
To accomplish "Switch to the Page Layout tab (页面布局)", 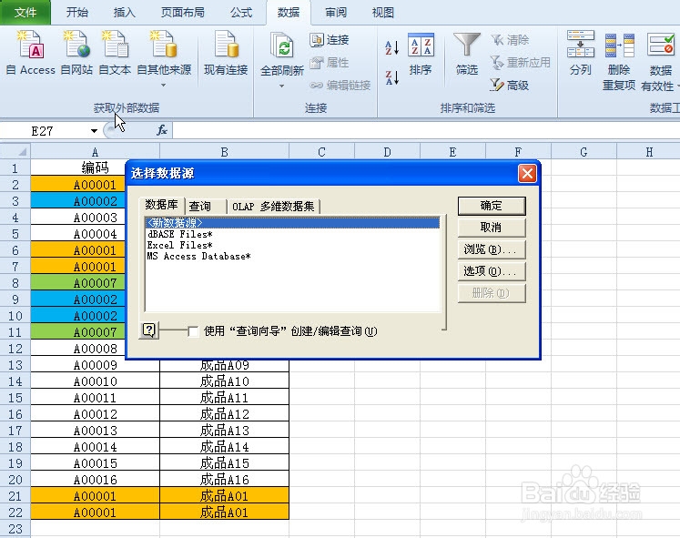I will click(183, 13).
